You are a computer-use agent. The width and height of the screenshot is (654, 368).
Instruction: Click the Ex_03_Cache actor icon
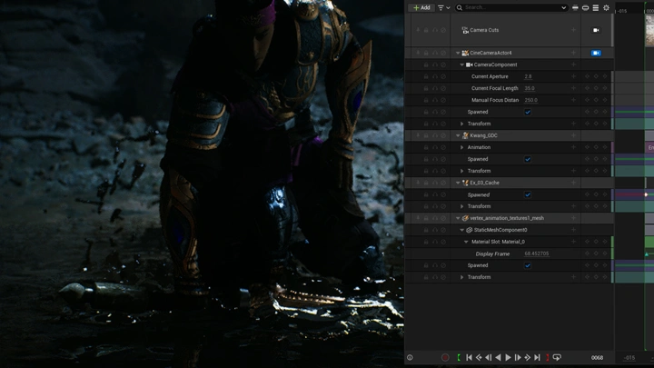(465, 183)
